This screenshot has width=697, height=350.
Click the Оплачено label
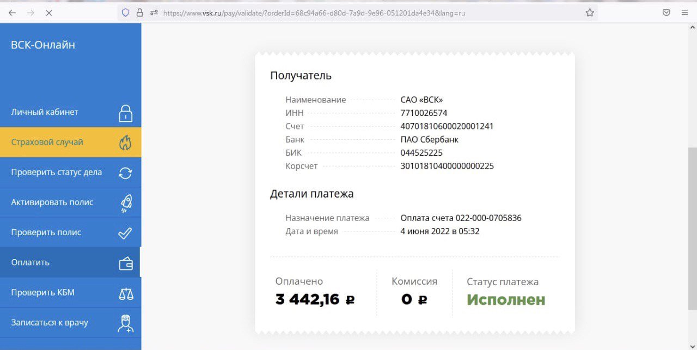pyautogui.click(x=299, y=281)
